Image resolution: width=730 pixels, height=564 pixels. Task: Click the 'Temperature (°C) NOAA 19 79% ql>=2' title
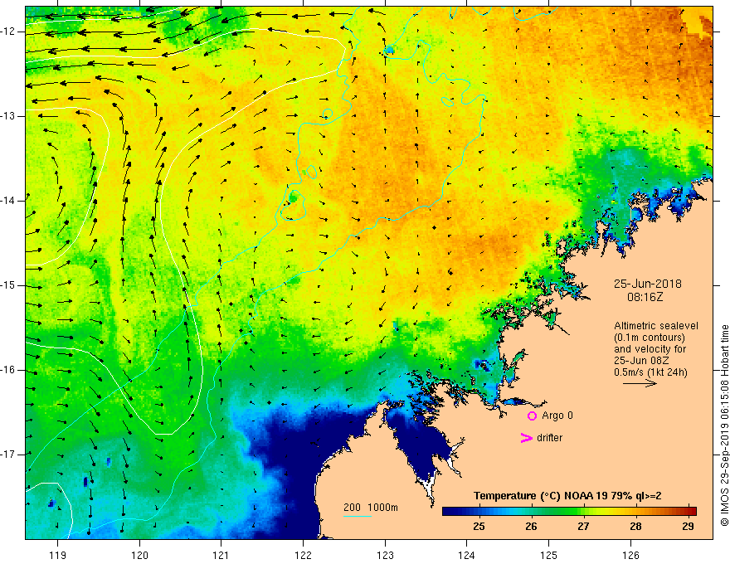pyautogui.click(x=567, y=496)
